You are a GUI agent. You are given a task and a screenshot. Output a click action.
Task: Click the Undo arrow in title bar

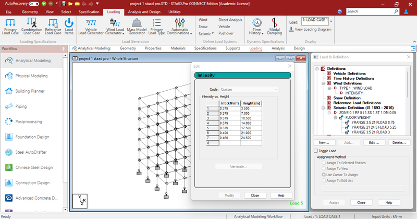pos(84,4)
